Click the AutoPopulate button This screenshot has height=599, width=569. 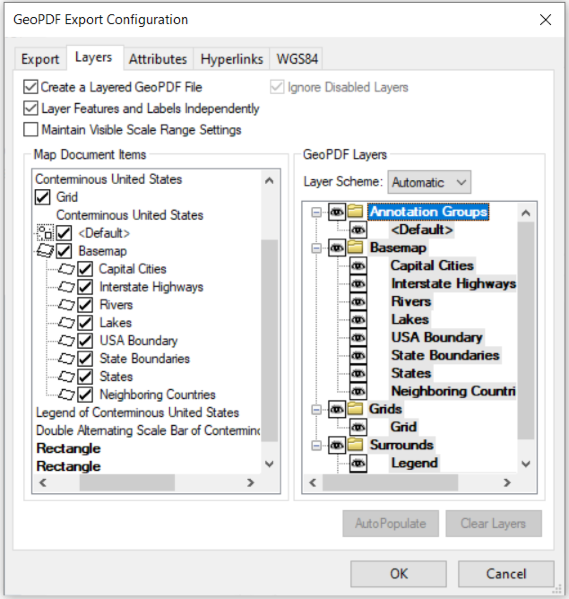391,523
